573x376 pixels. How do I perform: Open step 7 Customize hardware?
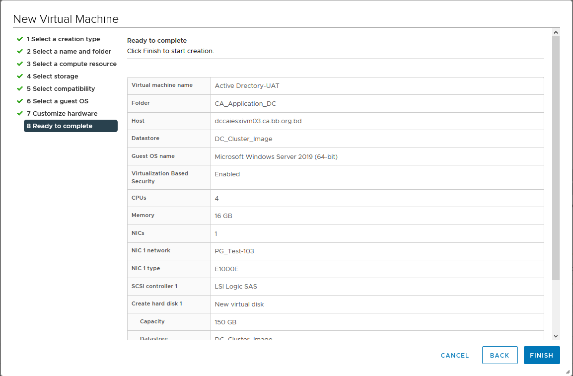click(x=62, y=114)
